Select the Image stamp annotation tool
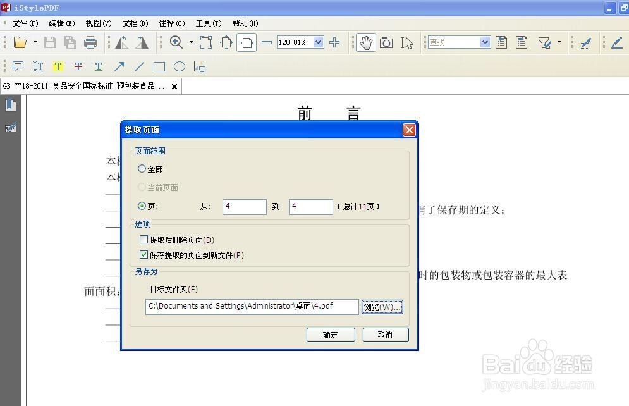The width and height of the screenshot is (629, 406). 199,66
